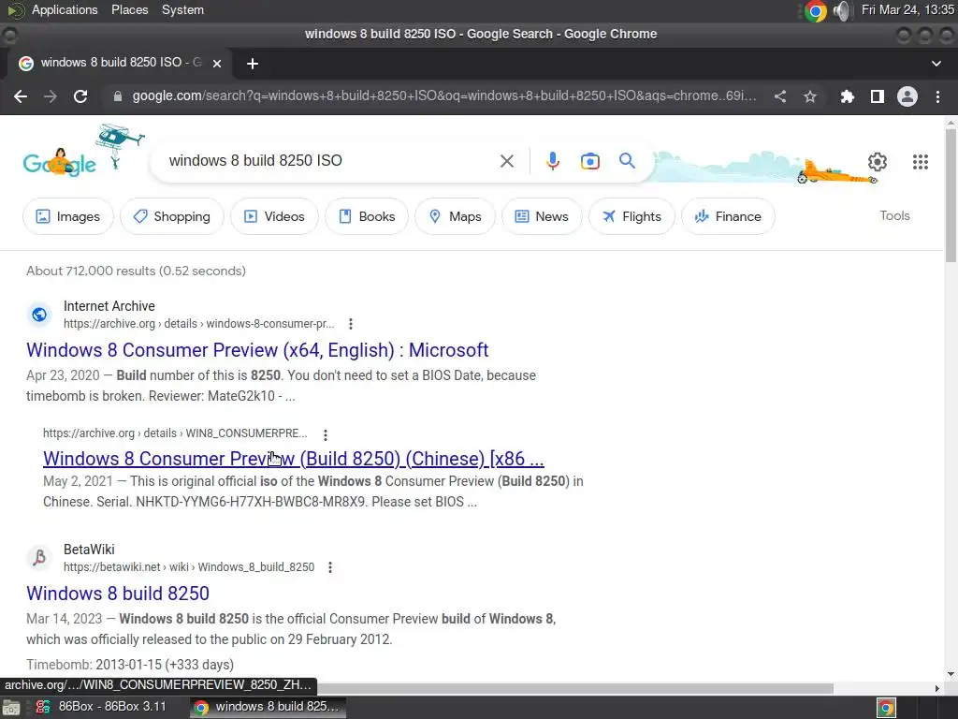Screen dimensions: 958x719
Task: Switch to the 86Box 3.11 taskbar window
Action: 101,707
